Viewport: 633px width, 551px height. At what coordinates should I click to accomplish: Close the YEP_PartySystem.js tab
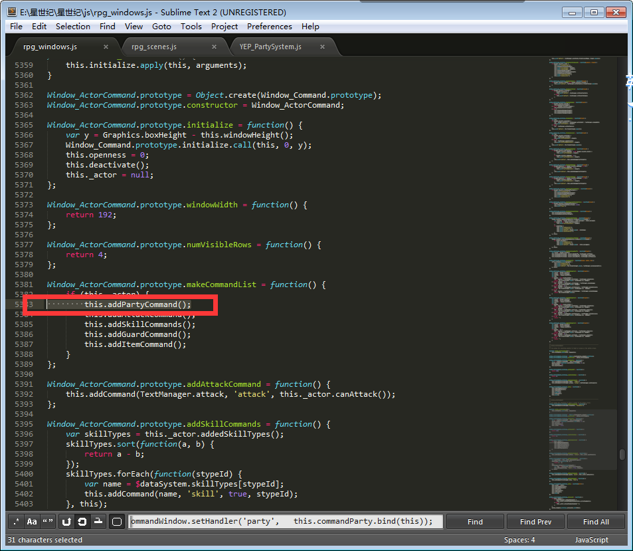(323, 47)
